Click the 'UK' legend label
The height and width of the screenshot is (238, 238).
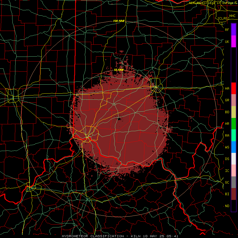227,42
